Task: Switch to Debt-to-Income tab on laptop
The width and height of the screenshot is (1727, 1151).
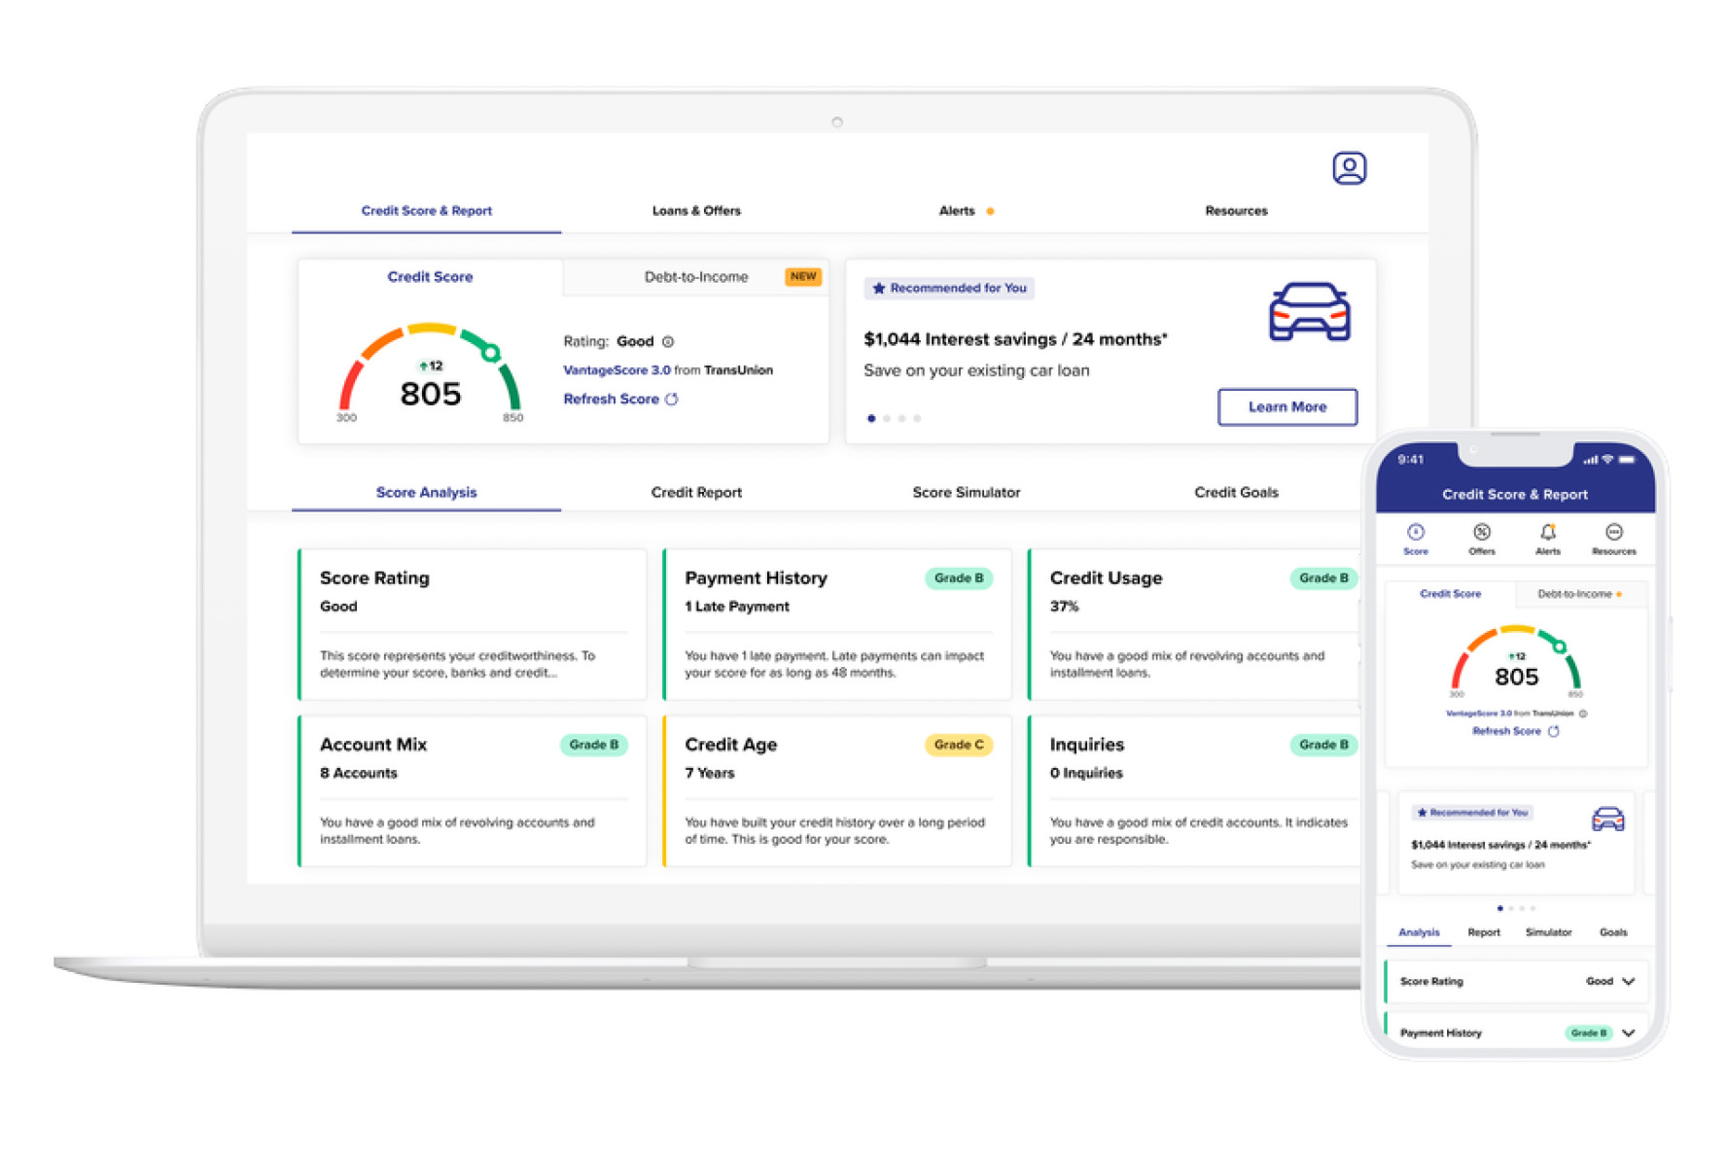Action: pyautogui.click(x=696, y=277)
